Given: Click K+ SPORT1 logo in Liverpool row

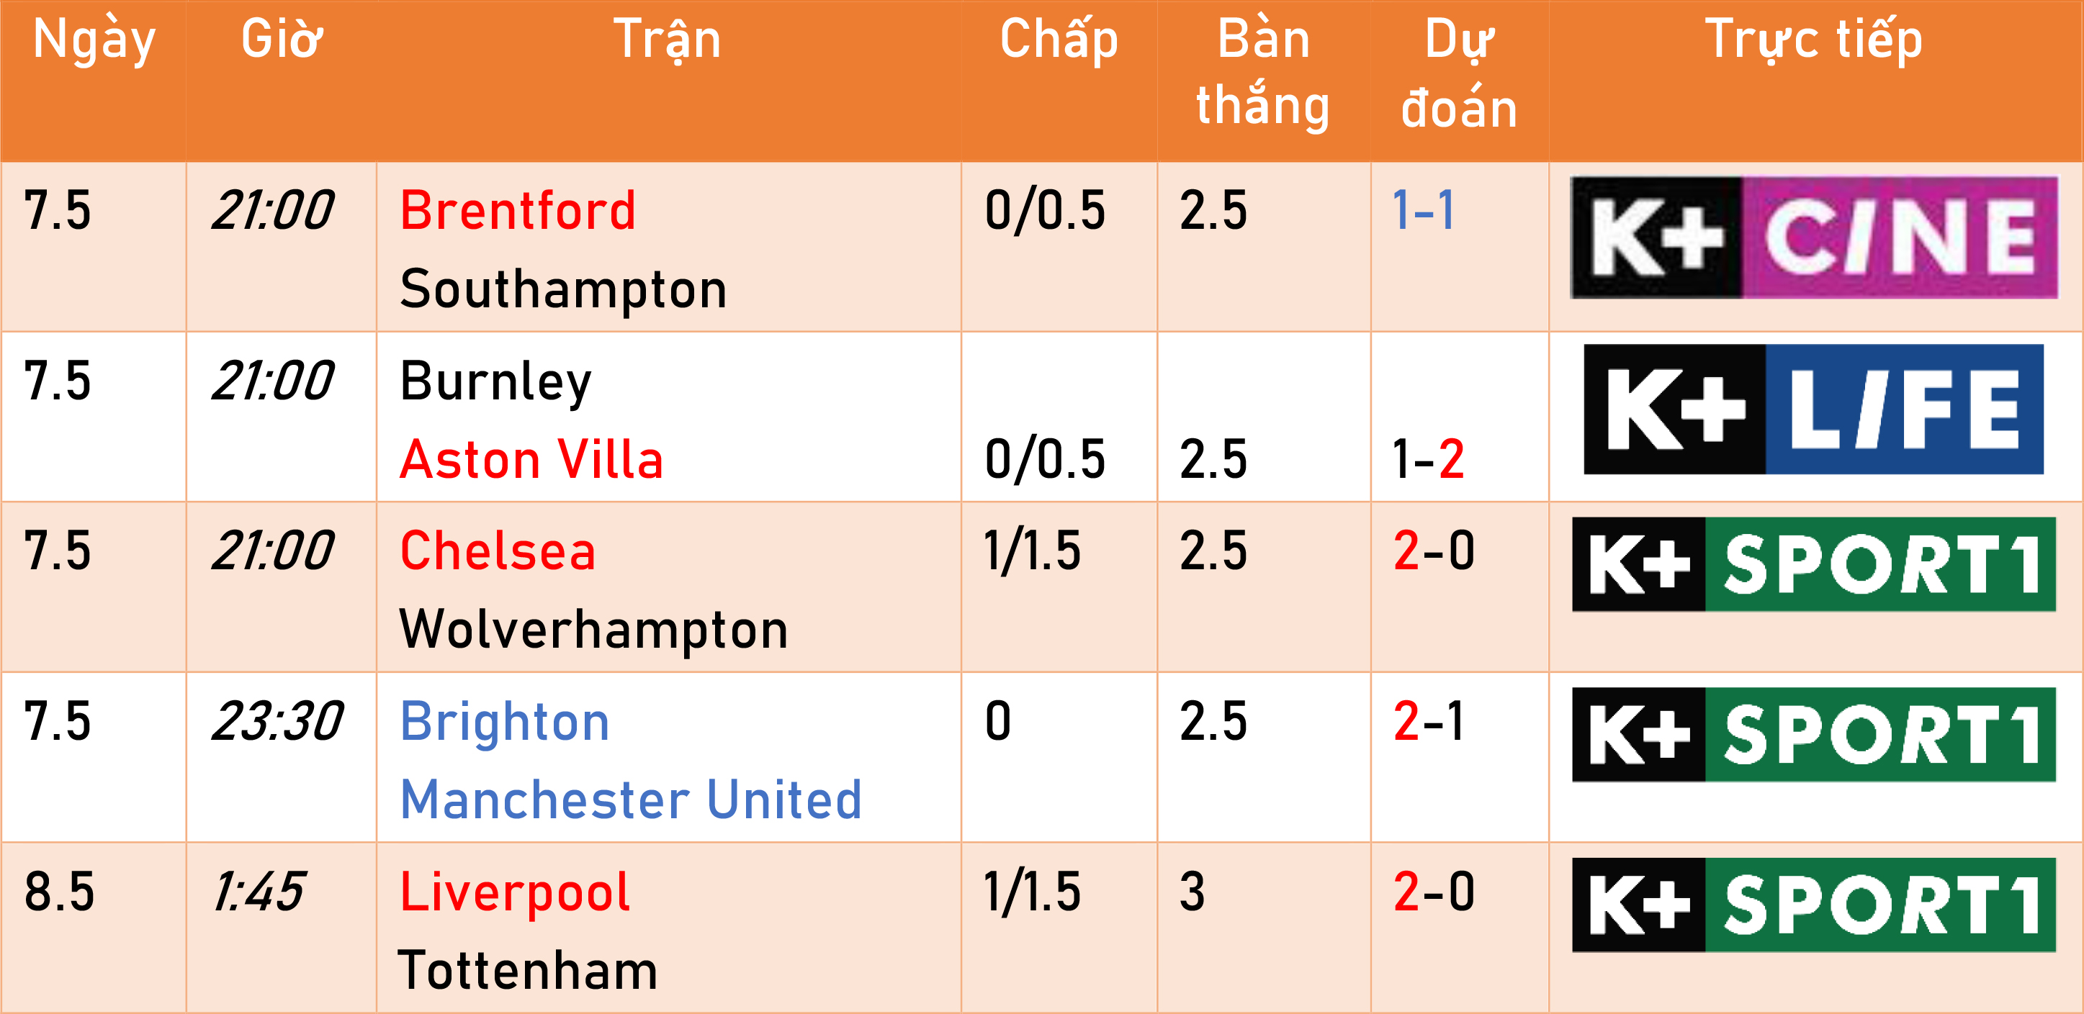Looking at the screenshot, I should pos(1814,905).
